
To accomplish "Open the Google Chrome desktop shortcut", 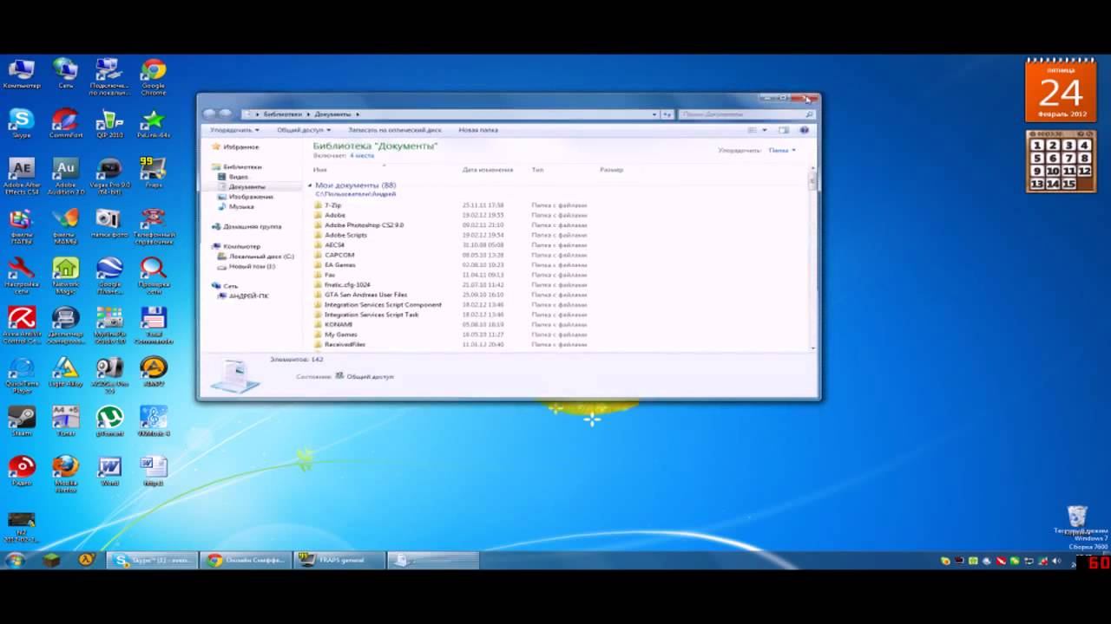I will tap(154, 75).
